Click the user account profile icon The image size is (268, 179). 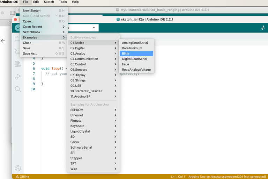[x=18, y=168]
